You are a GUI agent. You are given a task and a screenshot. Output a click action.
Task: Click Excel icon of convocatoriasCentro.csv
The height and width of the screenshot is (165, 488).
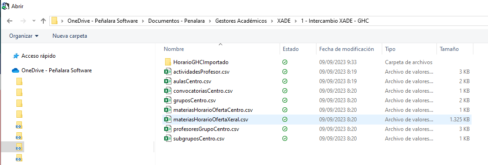168,91
